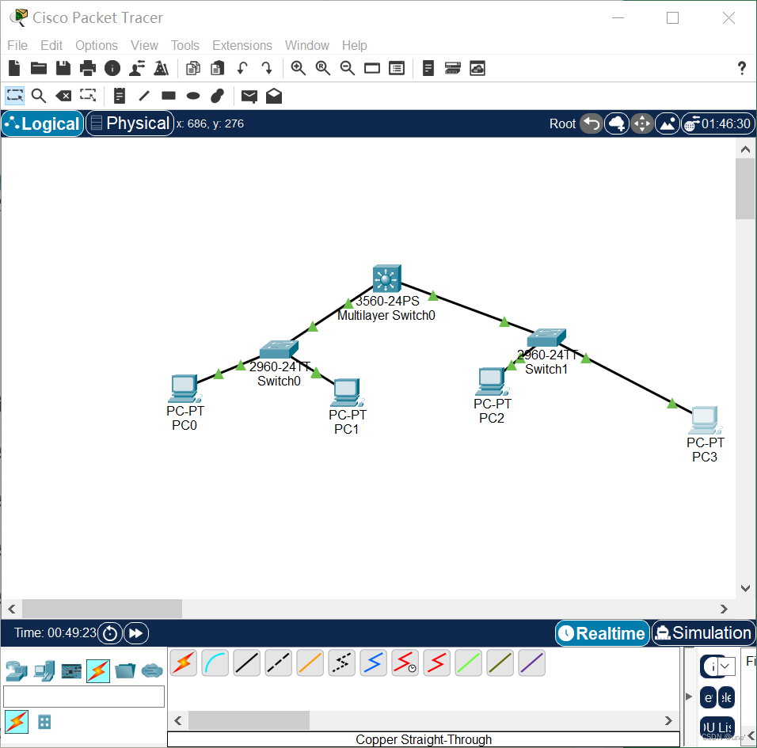The height and width of the screenshot is (748, 757).
Task: Open the Edit menu
Action: click(x=51, y=45)
